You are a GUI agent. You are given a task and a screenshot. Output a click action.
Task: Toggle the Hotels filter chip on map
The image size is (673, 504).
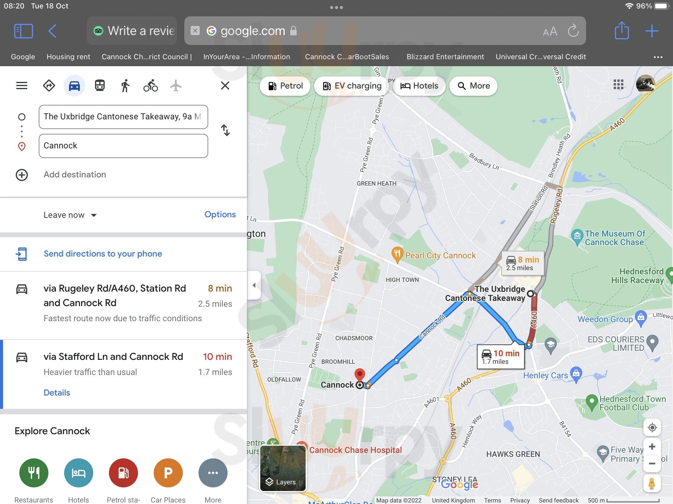point(419,86)
